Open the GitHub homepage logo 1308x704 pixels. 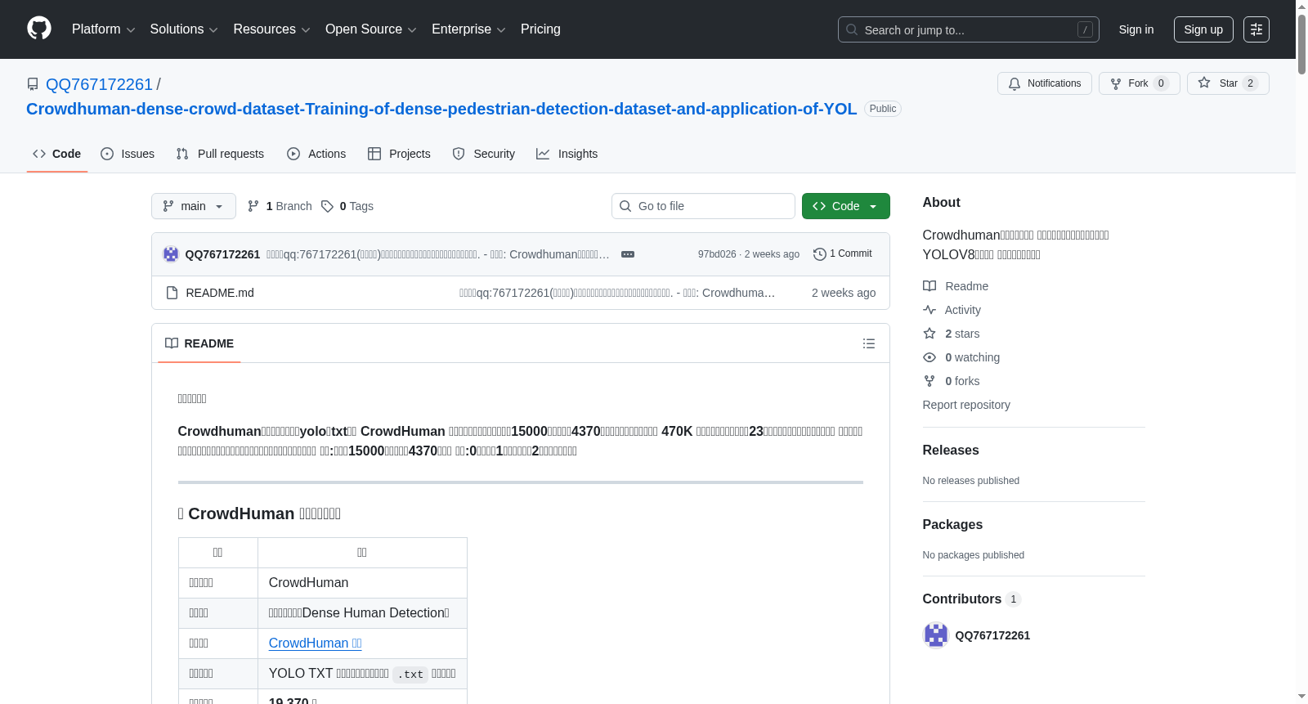coord(39,29)
